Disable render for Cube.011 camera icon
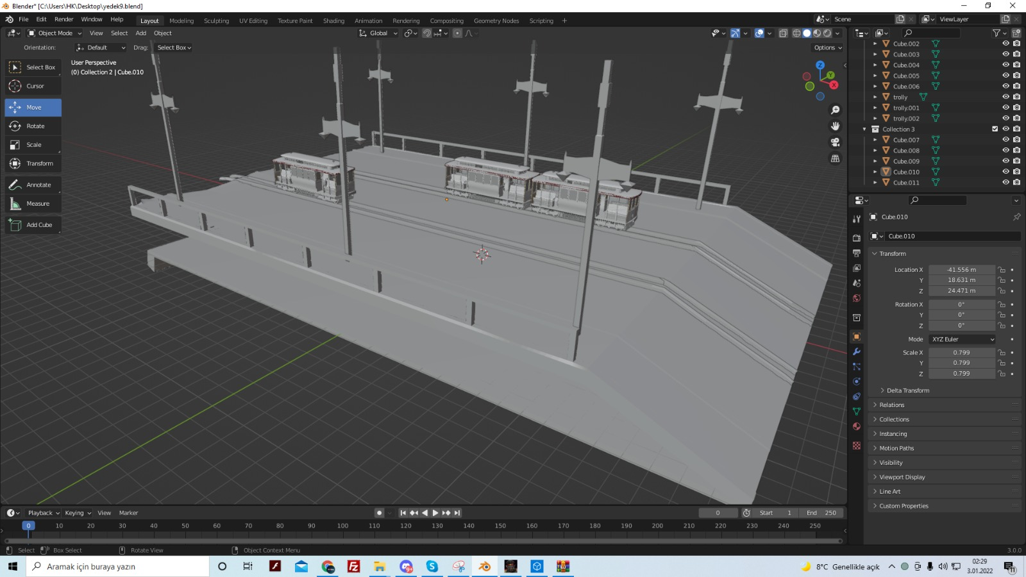1026x577 pixels. (1016, 182)
